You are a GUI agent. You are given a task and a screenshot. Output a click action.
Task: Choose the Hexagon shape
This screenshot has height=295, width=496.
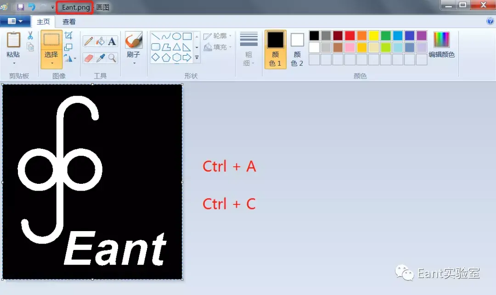[x=176, y=57]
